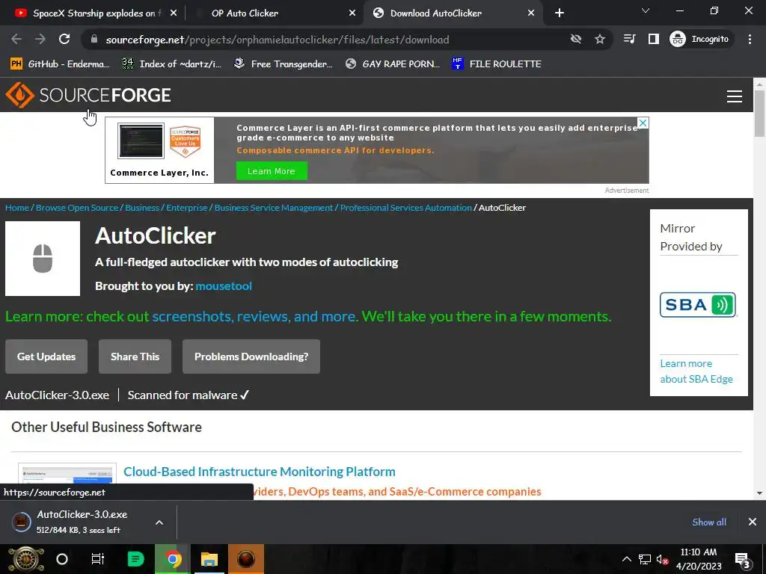Image resolution: width=766 pixels, height=574 pixels.
Task: Open Browse Open Source breadcrumb
Action: [77, 208]
